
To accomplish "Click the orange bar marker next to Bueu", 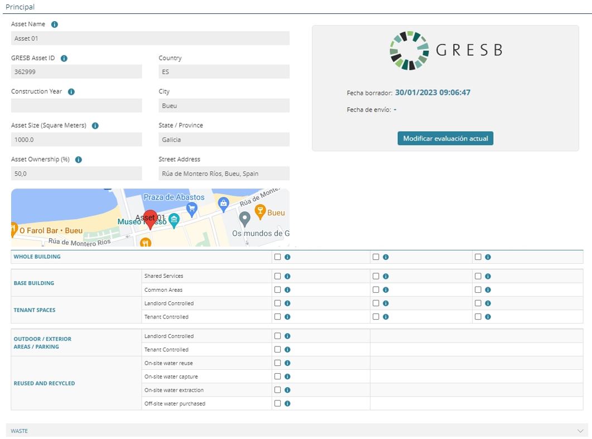I will tap(260, 211).
